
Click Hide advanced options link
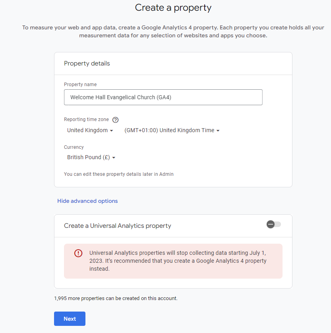[87, 201]
